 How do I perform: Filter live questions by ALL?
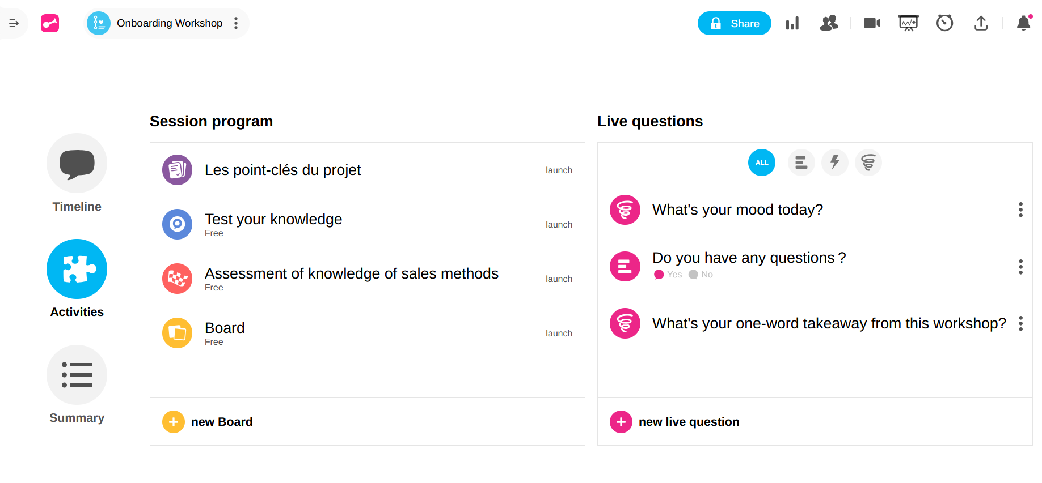tap(761, 163)
